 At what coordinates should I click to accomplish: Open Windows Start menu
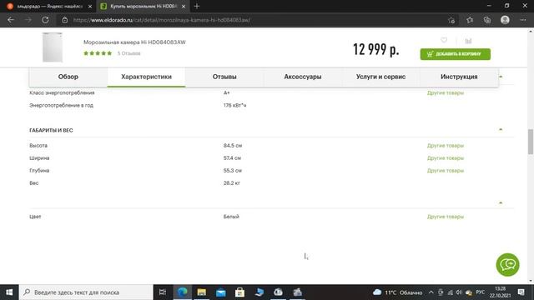(9, 292)
